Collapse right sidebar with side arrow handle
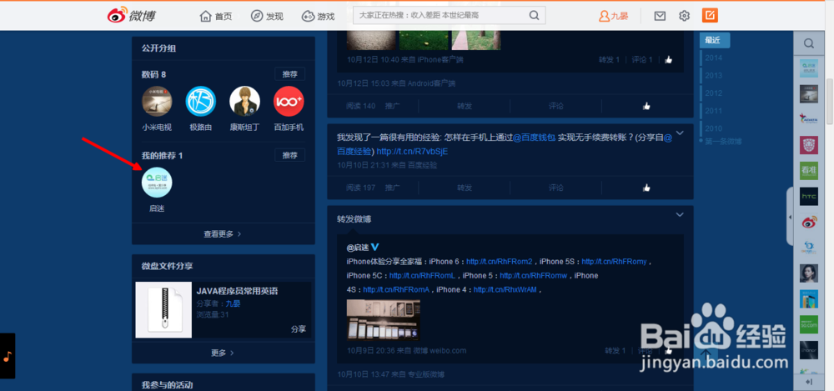The height and width of the screenshot is (391, 834). coord(790,217)
